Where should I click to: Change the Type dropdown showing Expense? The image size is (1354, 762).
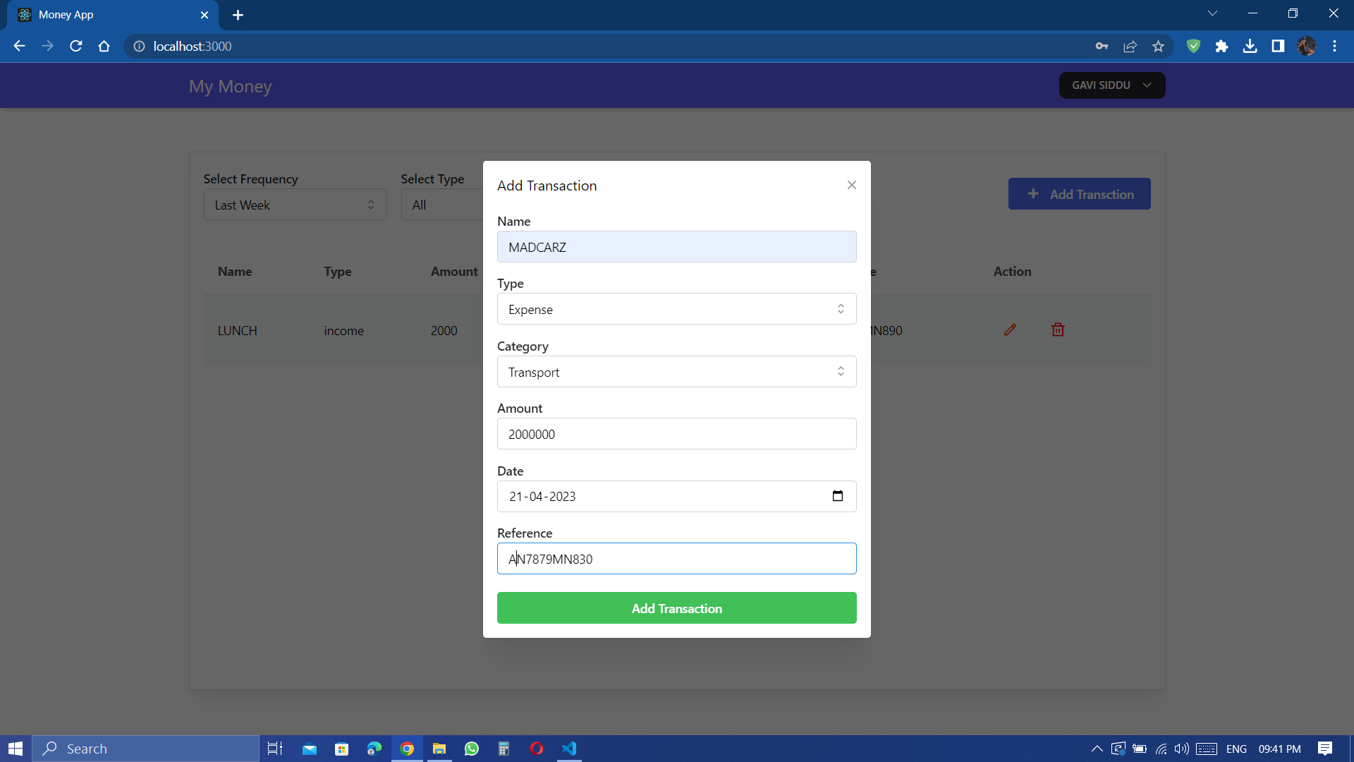pos(676,308)
